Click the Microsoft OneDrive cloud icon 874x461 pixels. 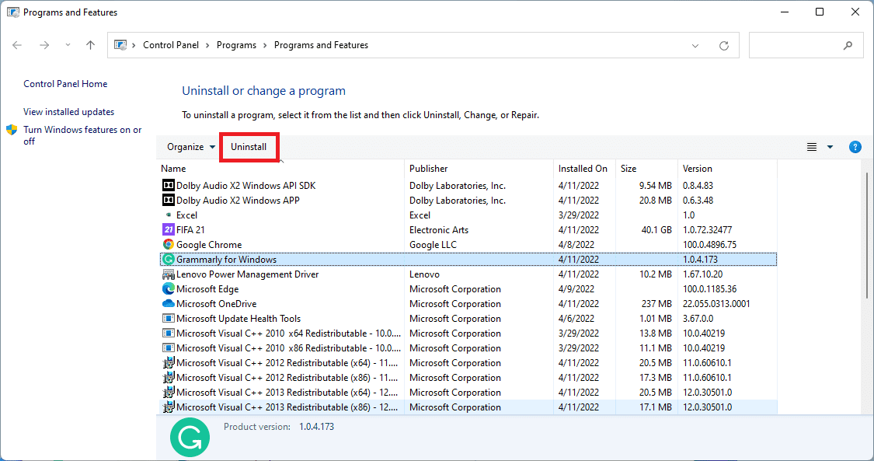click(168, 304)
